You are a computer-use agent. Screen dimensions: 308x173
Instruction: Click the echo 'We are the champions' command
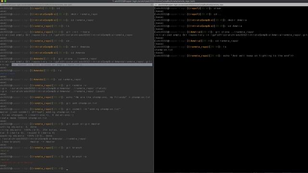click(108, 97)
